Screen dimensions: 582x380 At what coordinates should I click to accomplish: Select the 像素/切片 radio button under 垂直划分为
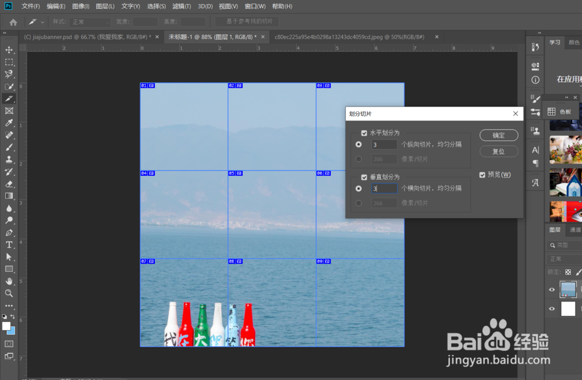click(359, 203)
